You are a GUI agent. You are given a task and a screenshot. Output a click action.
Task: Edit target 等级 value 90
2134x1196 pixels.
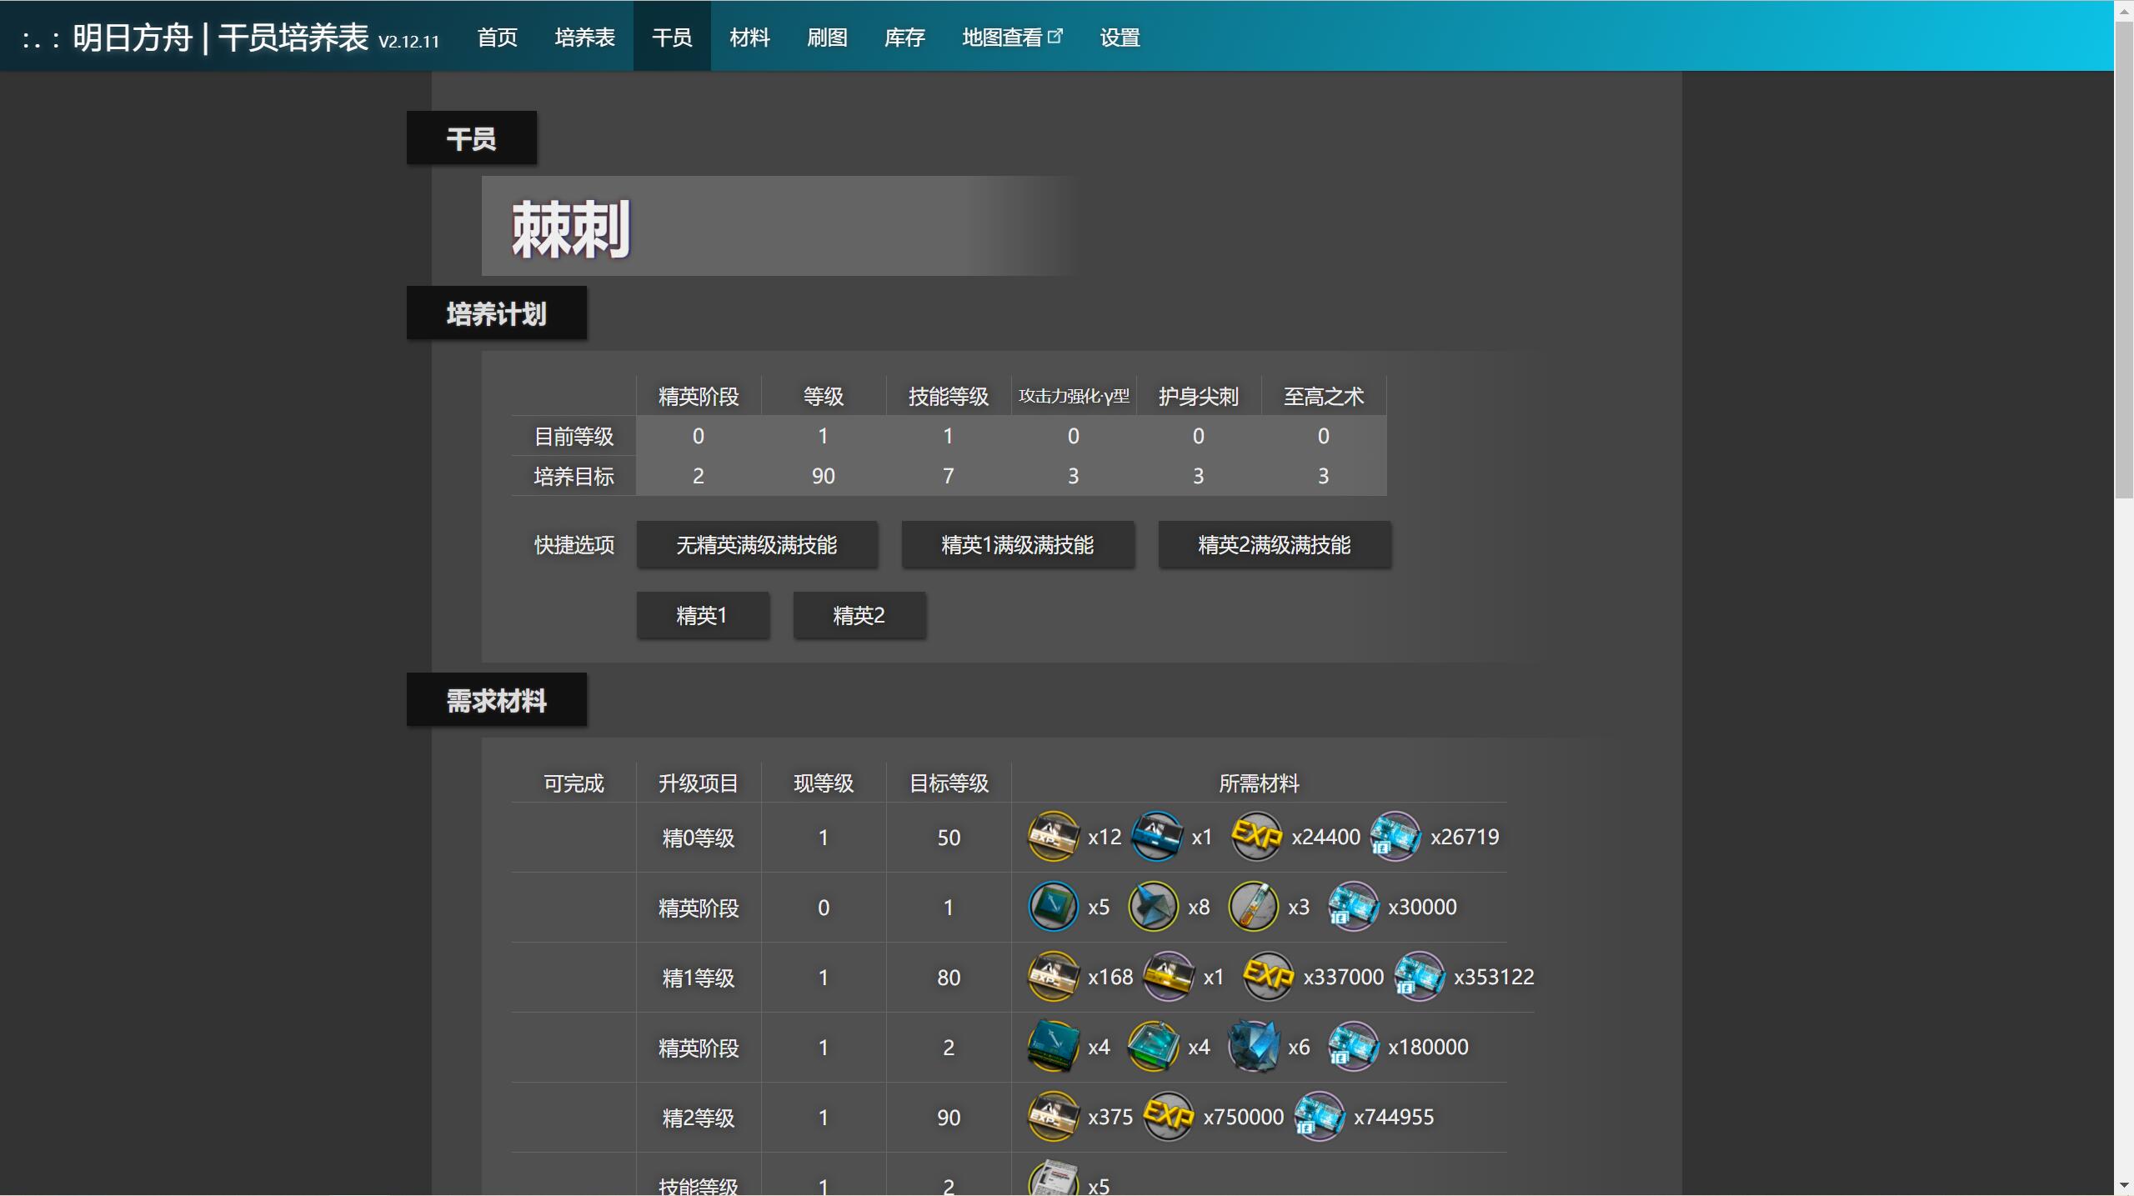point(824,476)
